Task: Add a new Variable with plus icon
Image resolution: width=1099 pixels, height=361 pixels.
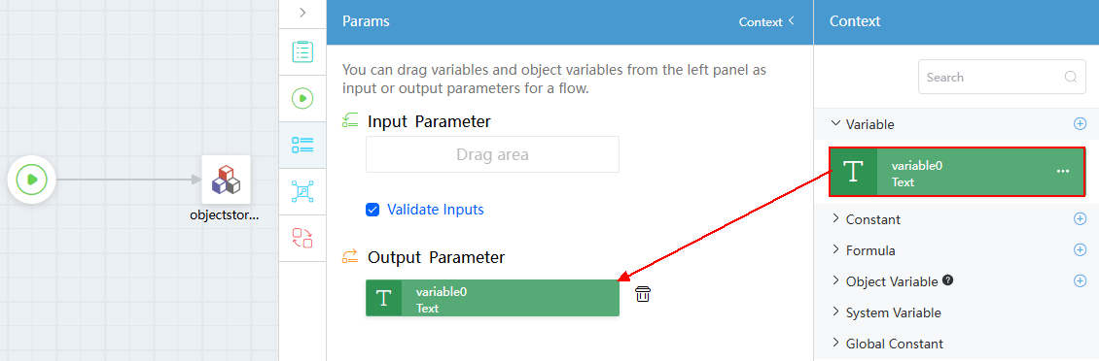Action: [x=1080, y=124]
